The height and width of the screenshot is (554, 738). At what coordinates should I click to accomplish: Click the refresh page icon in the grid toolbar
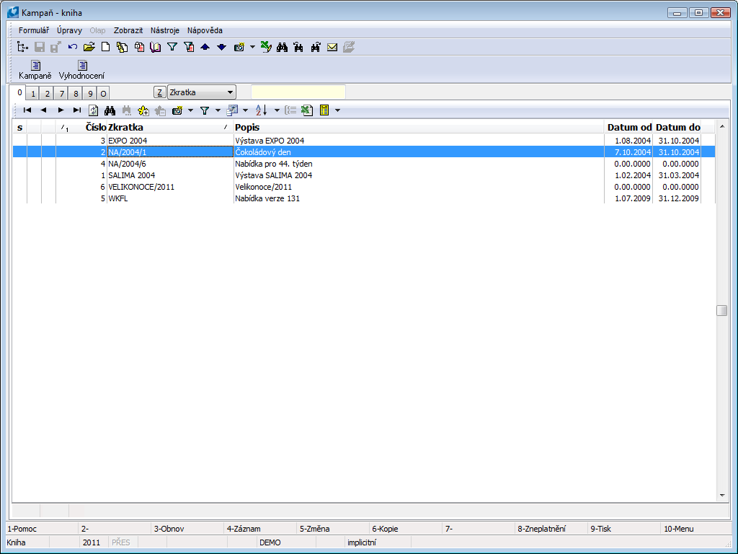[93, 110]
